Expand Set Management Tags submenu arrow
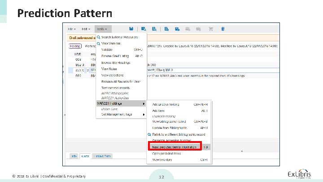 tap(144, 115)
